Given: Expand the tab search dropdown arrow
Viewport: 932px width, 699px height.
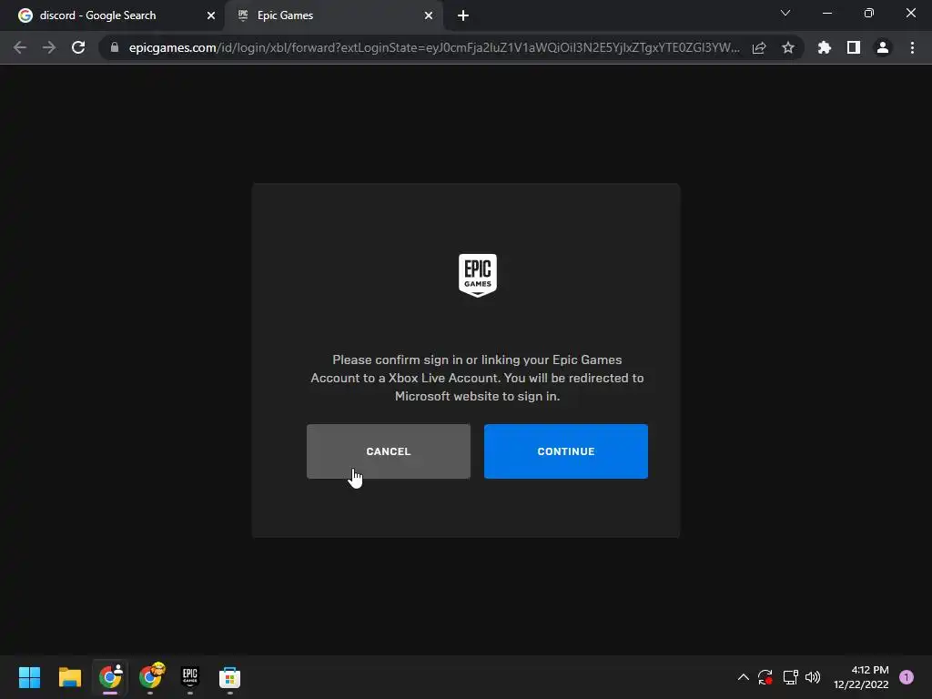Looking at the screenshot, I should tap(785, 13).
